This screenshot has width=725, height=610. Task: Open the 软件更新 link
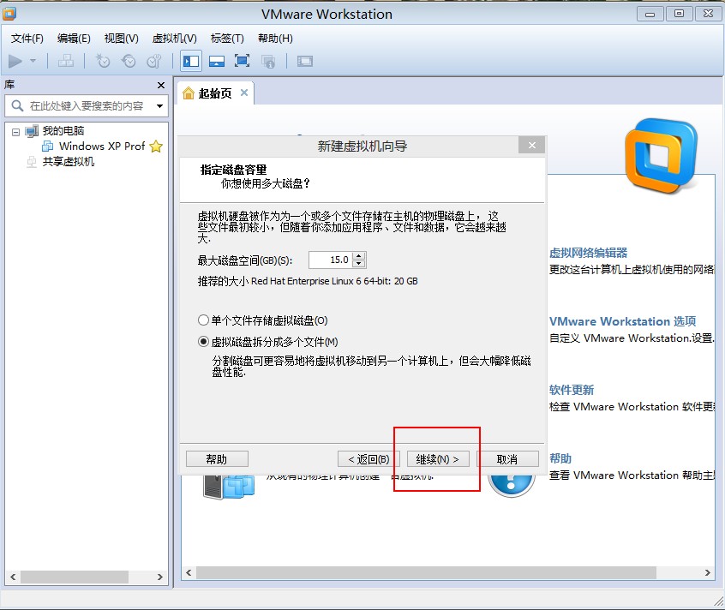(x=572, y=390)
